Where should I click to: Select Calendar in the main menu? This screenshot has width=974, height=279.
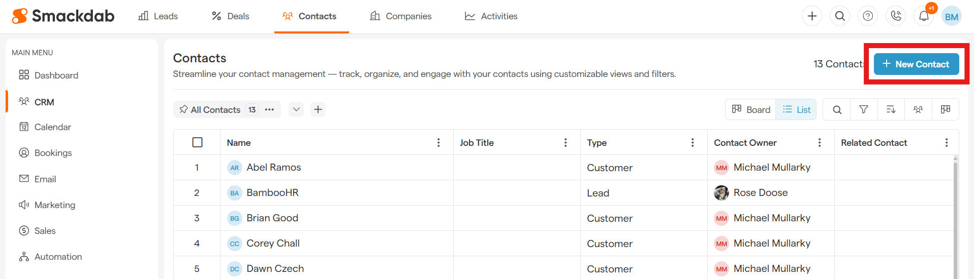52,127
